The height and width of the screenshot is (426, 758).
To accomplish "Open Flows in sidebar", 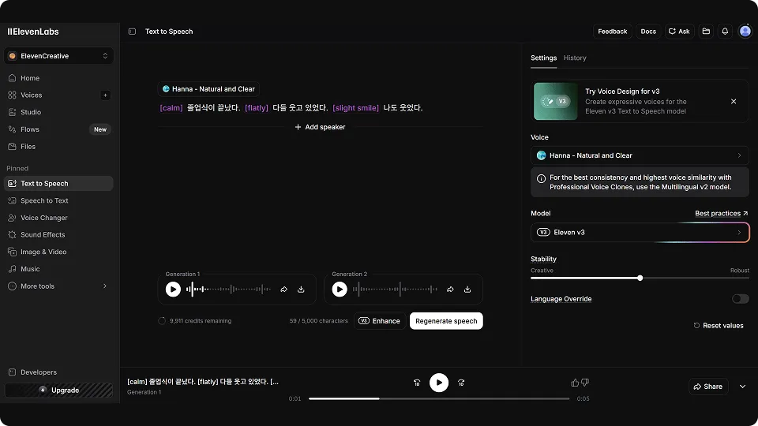I will coord(58,129).
